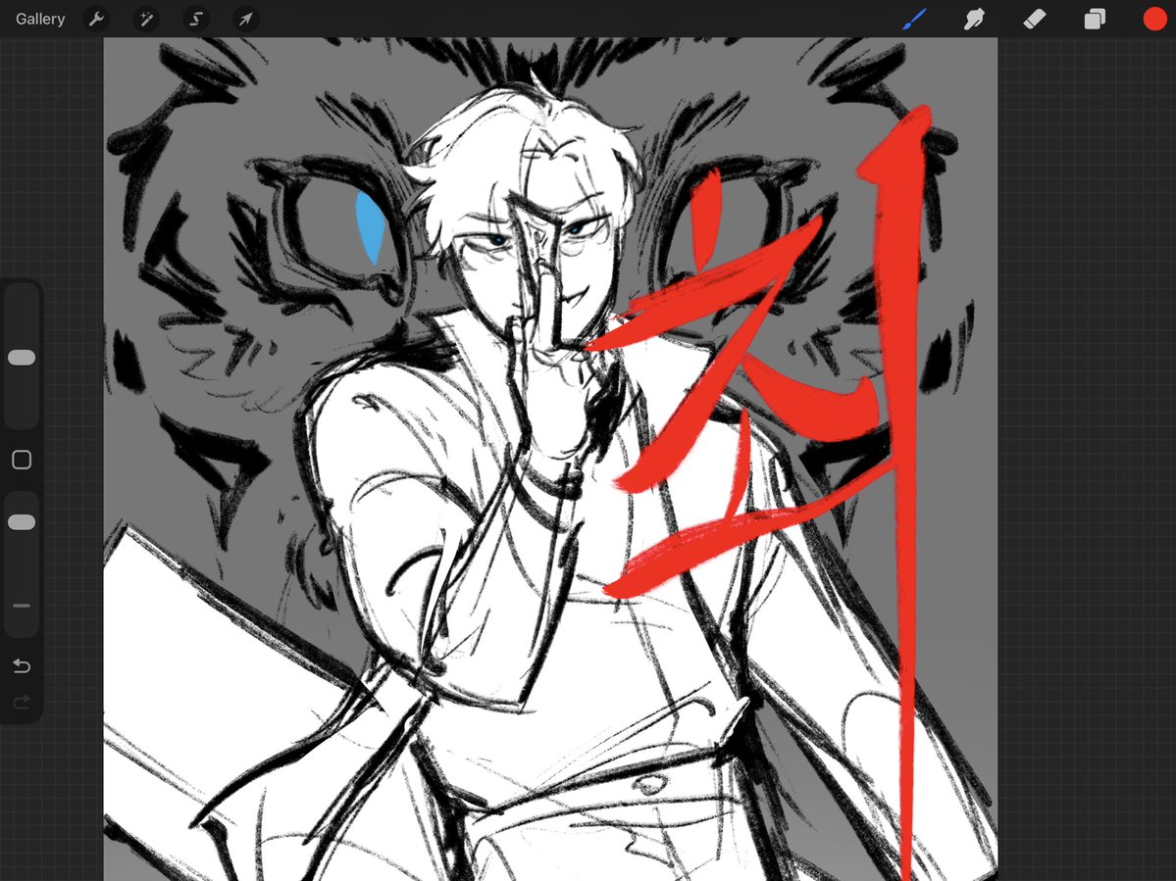1176x881 pixels.
Task: Adjust the brush opacity slider
Action: [x=22, y=522]
